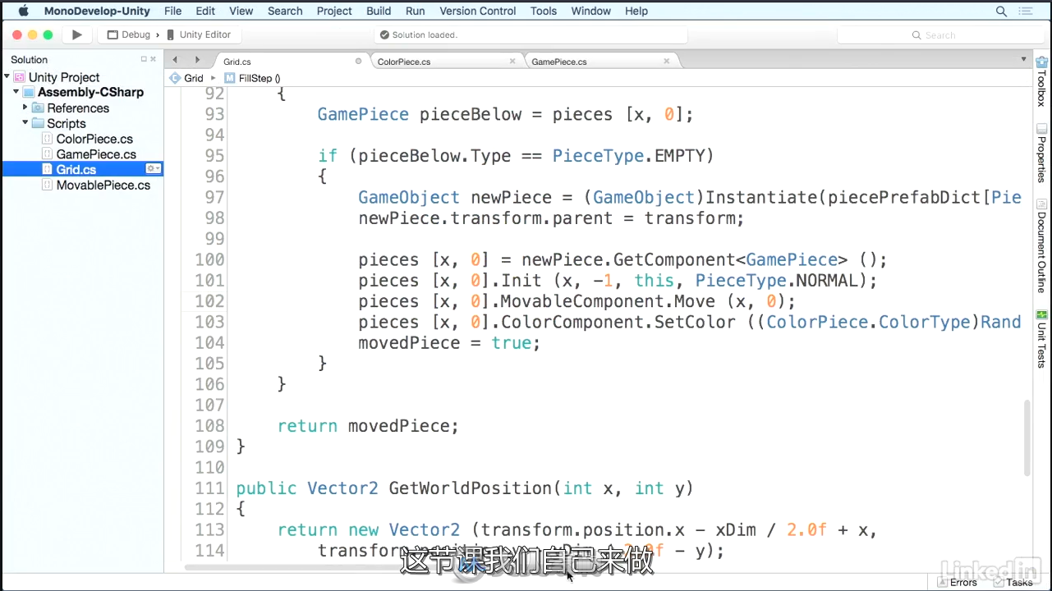
Task: Open Spotlight search icon in menu bar
Action: (x=1001, y=11)
